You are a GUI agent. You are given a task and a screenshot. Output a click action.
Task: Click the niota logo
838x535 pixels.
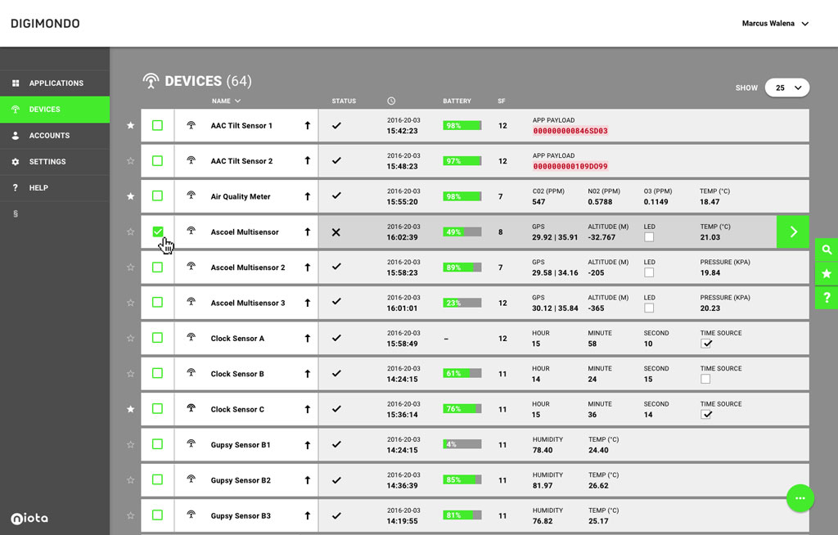point(29,518)
